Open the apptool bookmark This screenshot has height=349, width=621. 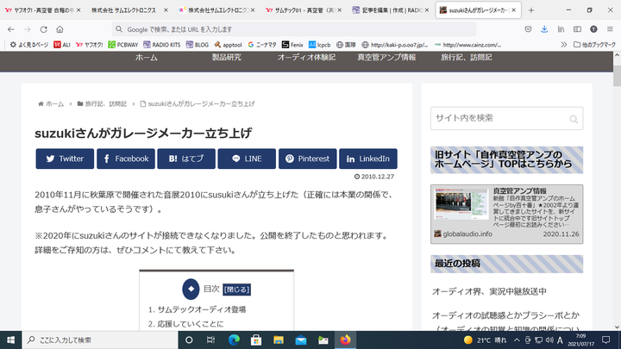[x=228, y=45]
